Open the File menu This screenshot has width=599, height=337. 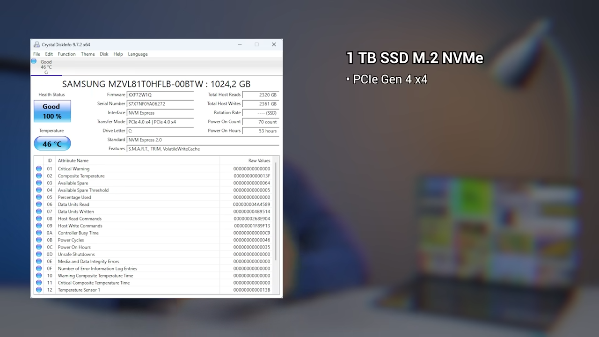point(37,54)
